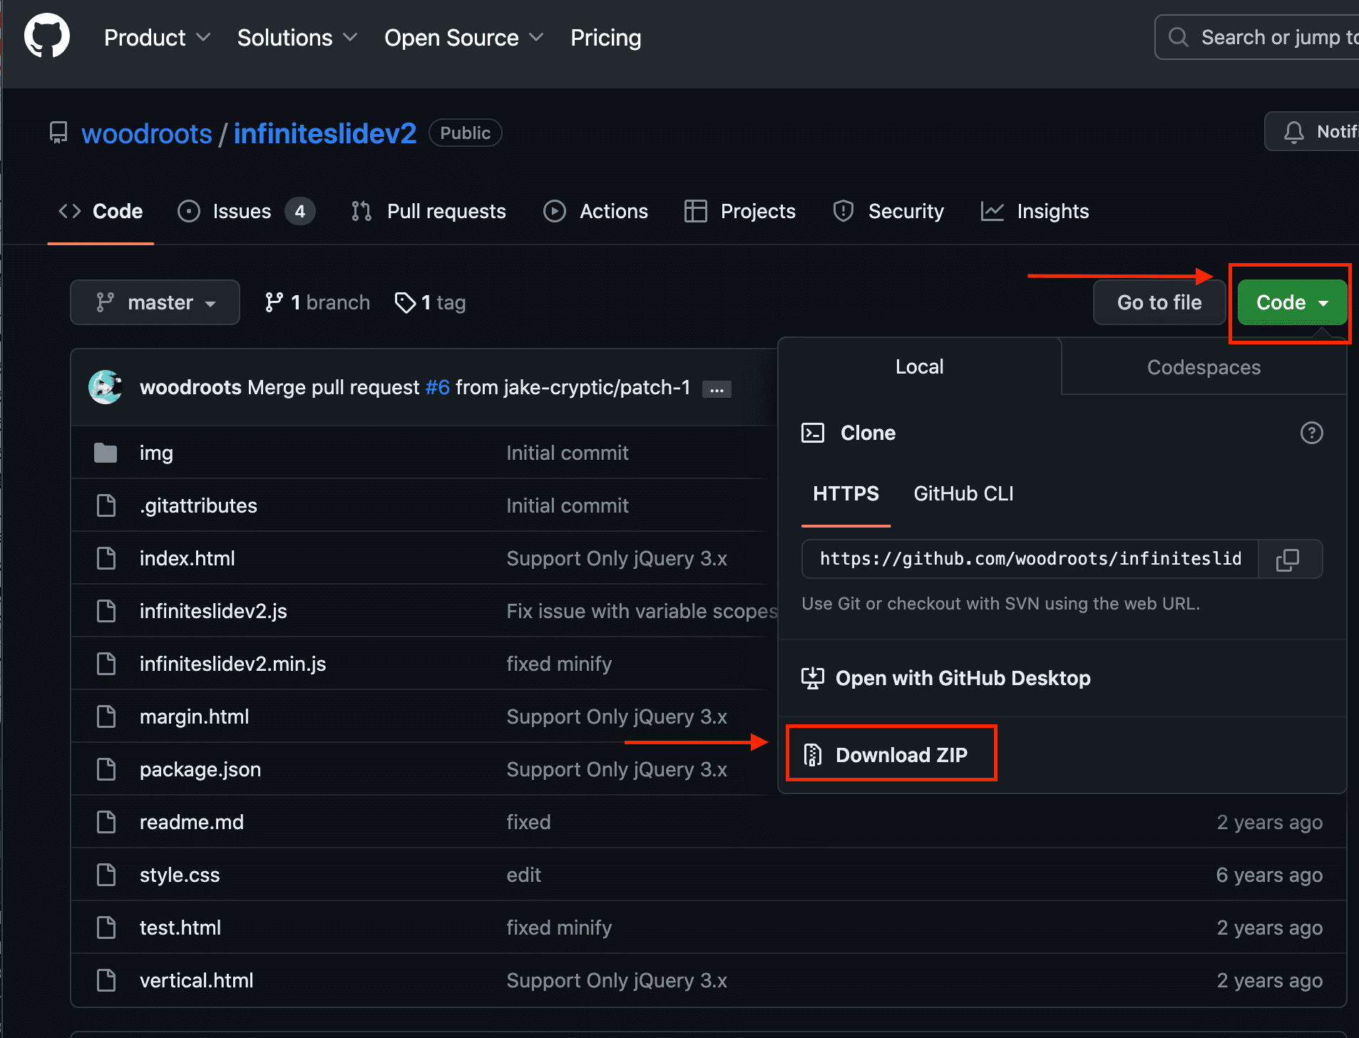Open the test.html file
Image resolution: width=1359 pixels, height=1038 pixels.
tap(180, 927)
